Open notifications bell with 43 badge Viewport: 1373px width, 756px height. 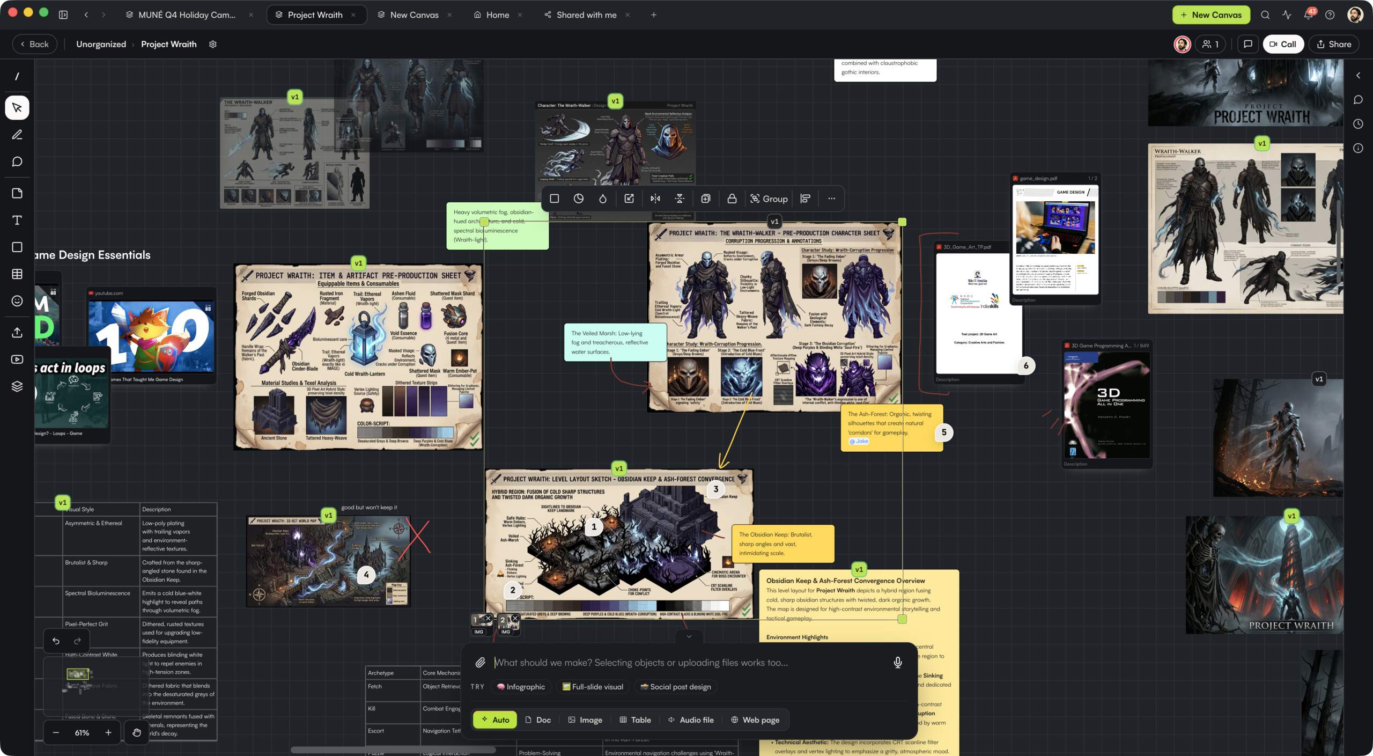click(1308, 15)
